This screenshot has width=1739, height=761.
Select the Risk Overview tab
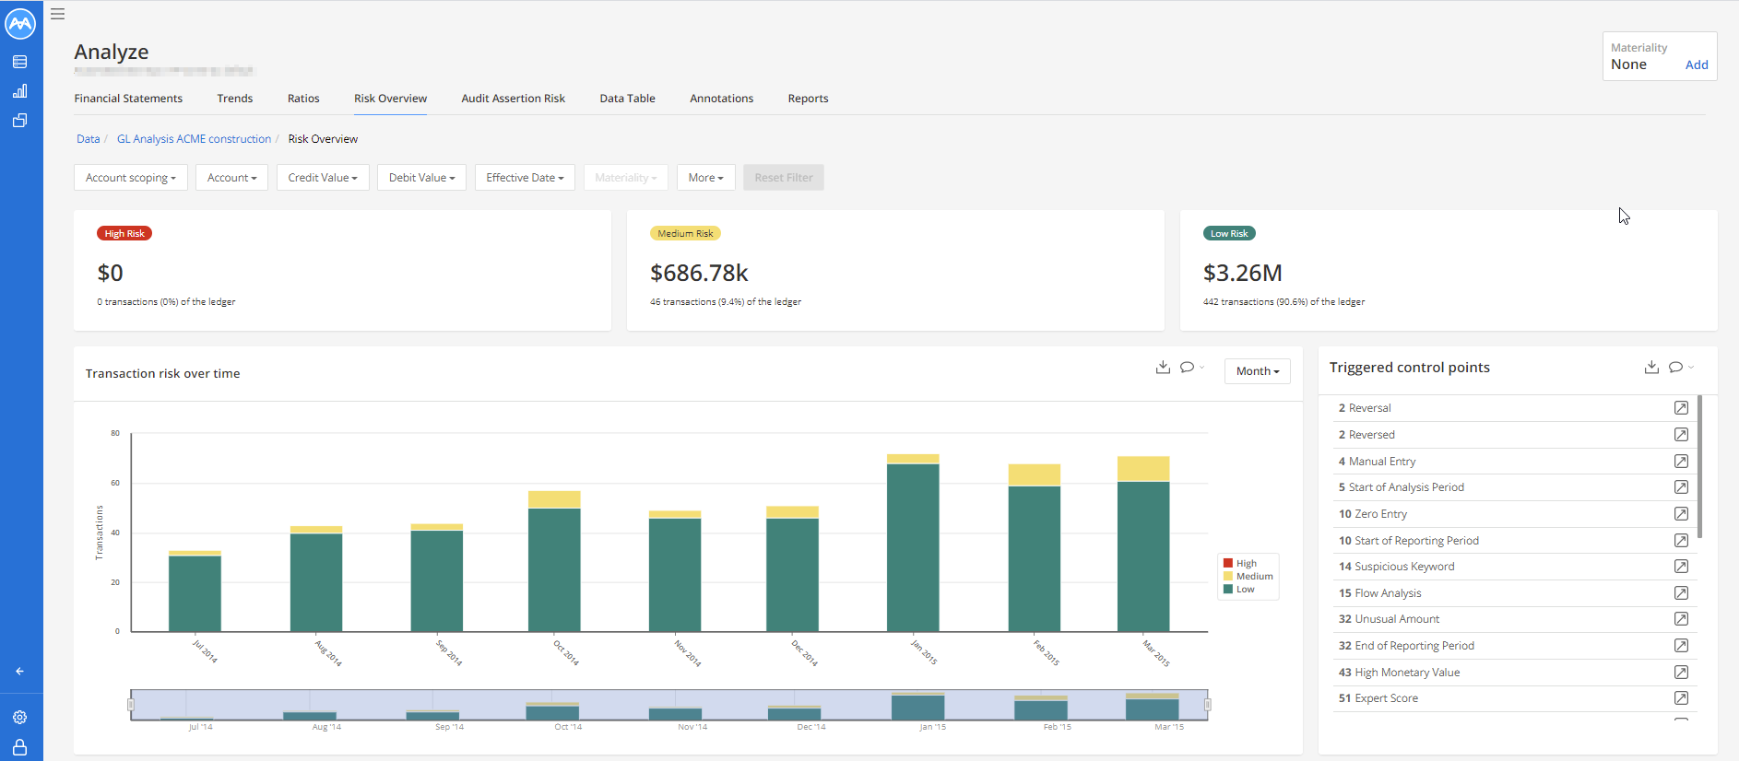point(390,99)
